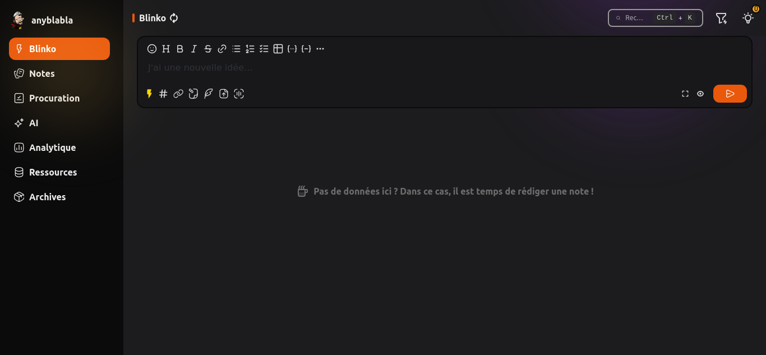Image resolution: width=766 pixels, height=355 pixels.
Task: Insert an emoji with the smiley icon
Action: tap(152, 49)
